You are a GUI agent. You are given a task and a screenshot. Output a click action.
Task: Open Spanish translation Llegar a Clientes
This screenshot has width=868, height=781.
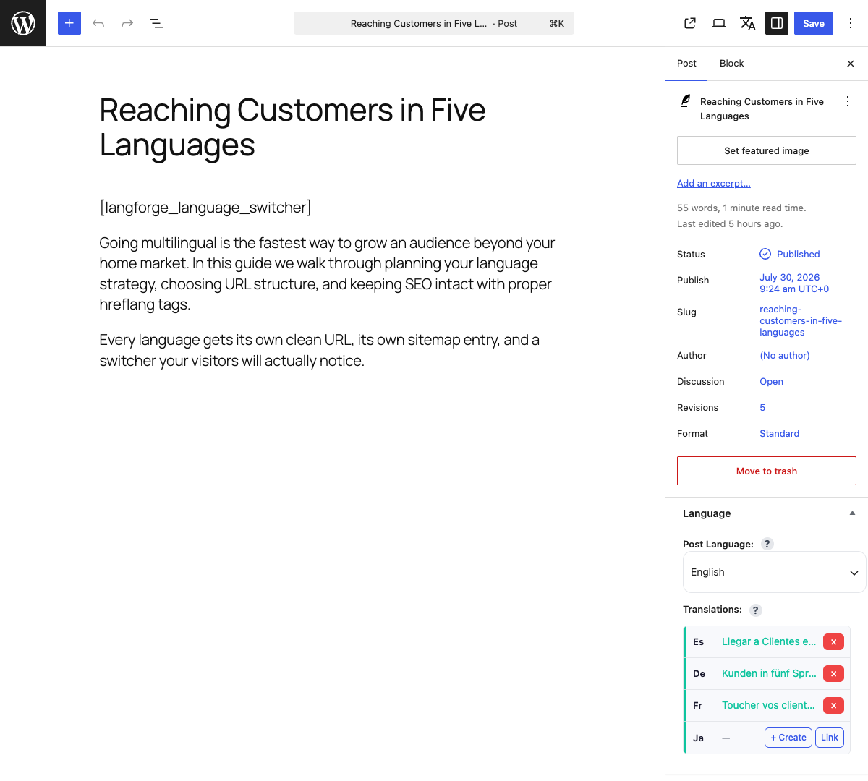(x=769, y=641)
